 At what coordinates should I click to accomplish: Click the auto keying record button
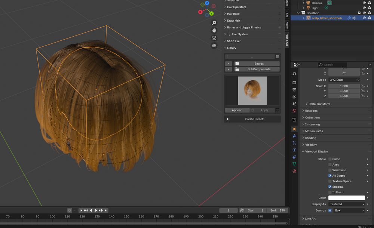coord(70,210)
